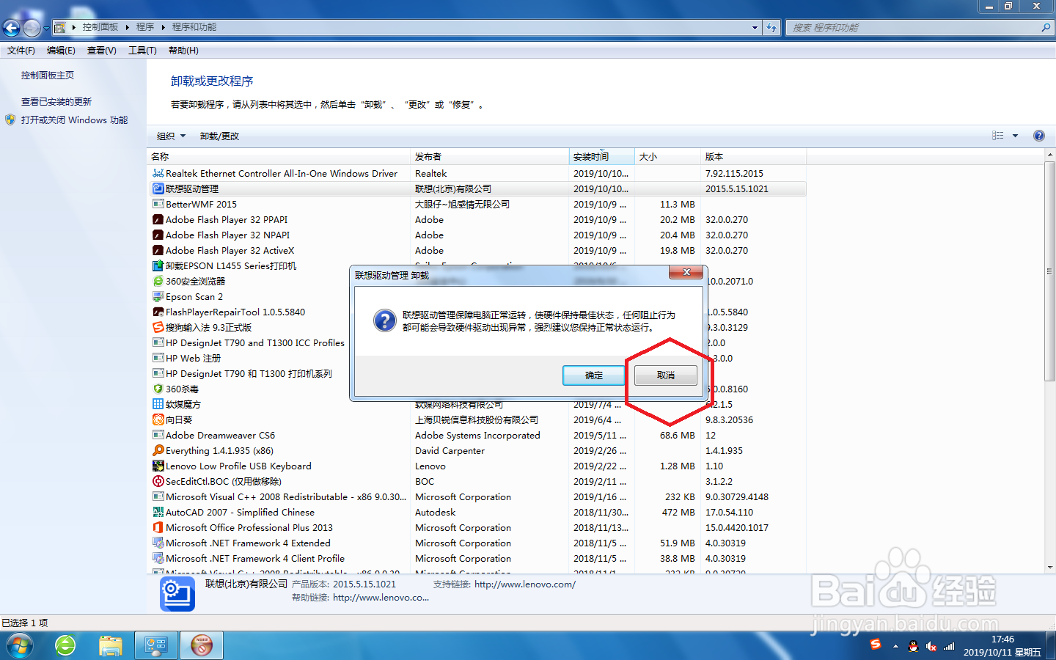1056x660 pixels.
Task: Open the 文件 menu
Action: pyautogui.click(x=21, y=50)
